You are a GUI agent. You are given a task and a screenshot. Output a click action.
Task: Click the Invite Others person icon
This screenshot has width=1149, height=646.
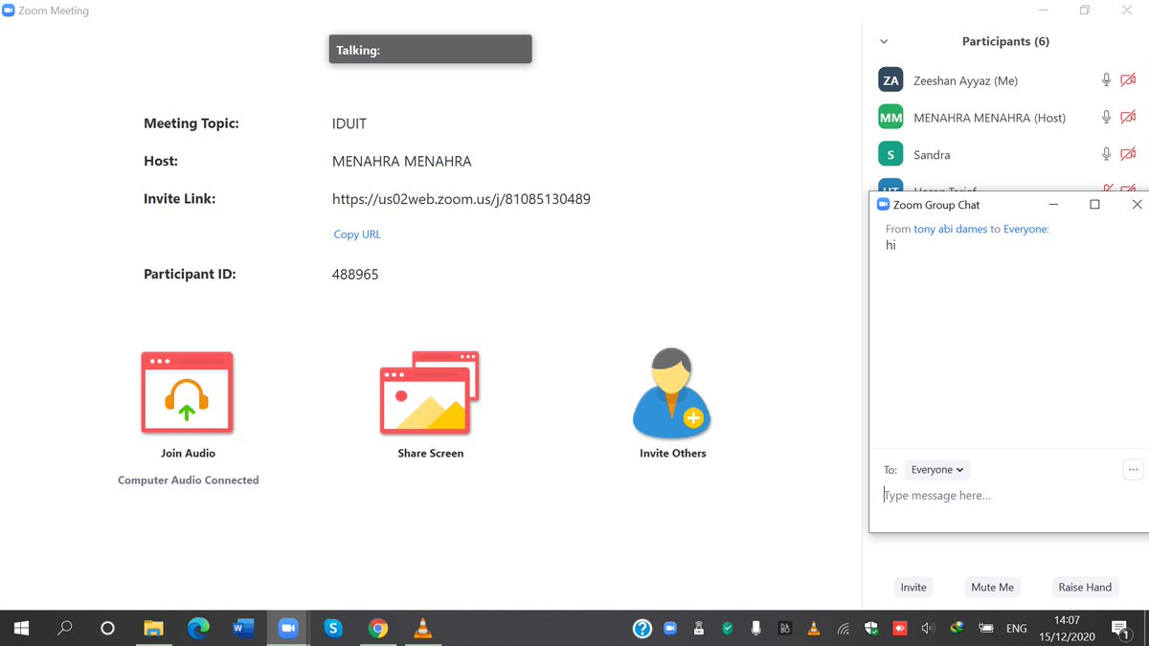pyautogui.click(x=672, y=393)
